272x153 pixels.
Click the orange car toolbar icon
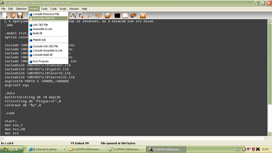pyautogui.click(x=133, y=15)
